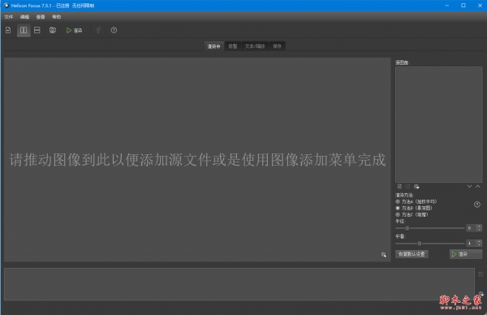This screenshot has height=315, width=487.
Task: Increase 平滑 value with up arrow
Action: click(479, 241)
